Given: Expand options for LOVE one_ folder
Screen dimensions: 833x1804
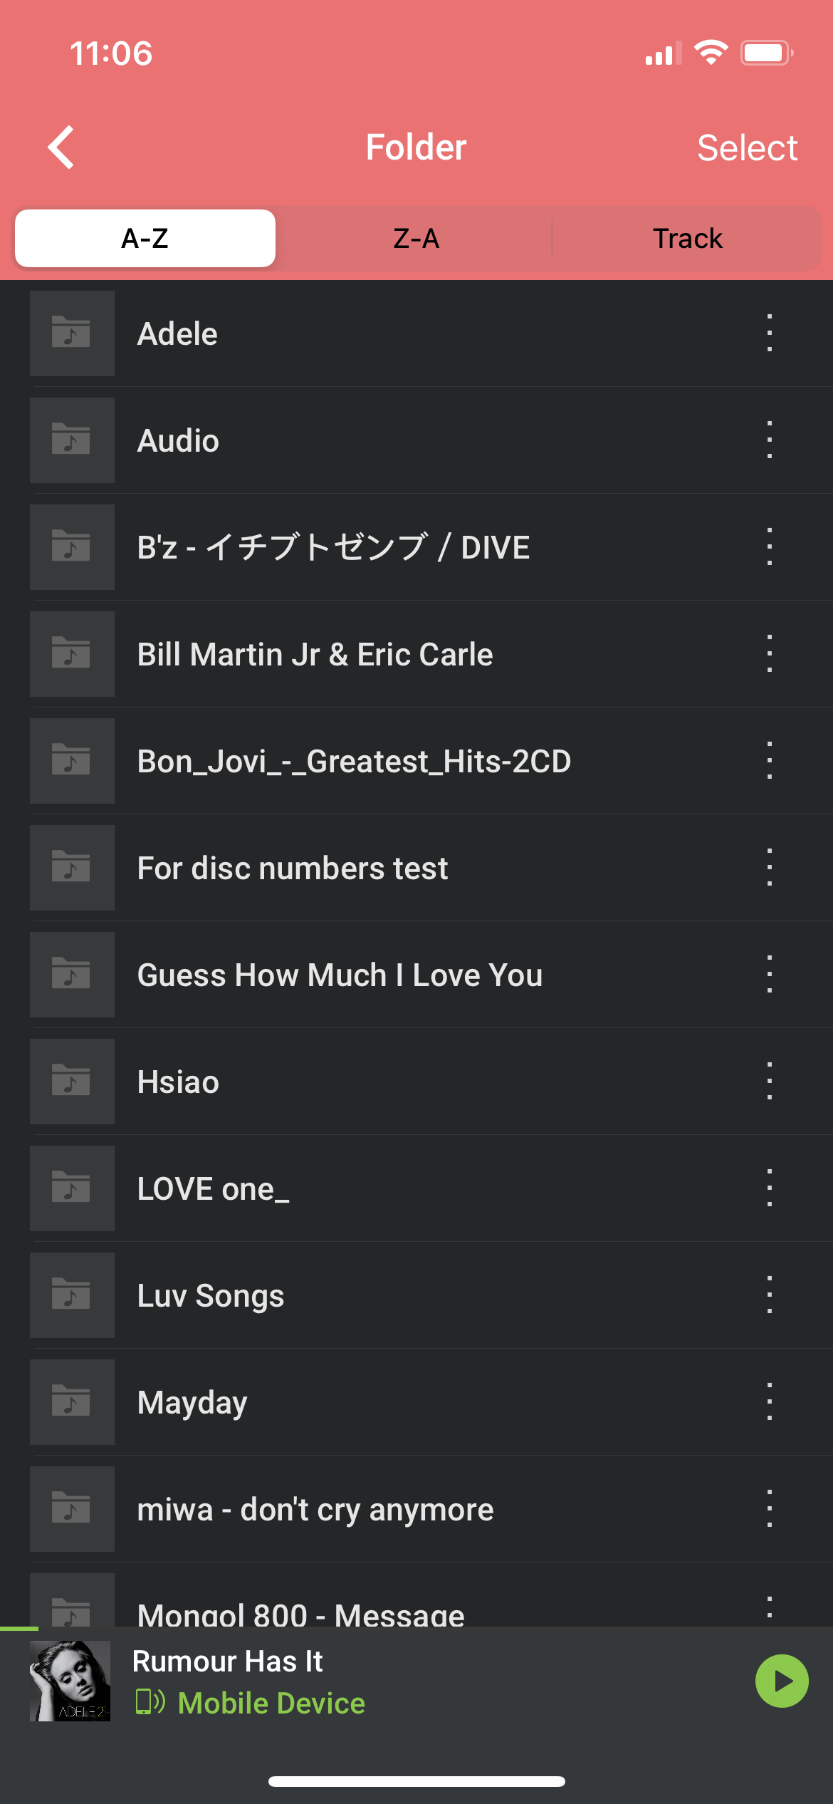Looking at the screenshot, I should [769, 1188].
